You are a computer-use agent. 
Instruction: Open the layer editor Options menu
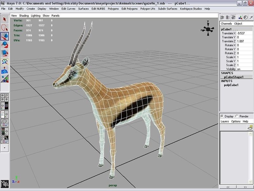[x=236, y=121]
